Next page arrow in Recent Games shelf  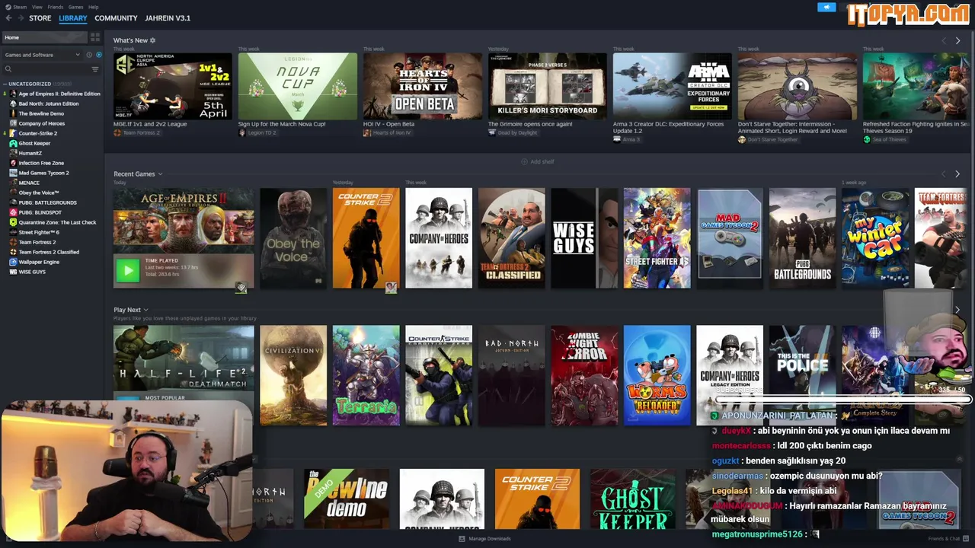(957, 174)
